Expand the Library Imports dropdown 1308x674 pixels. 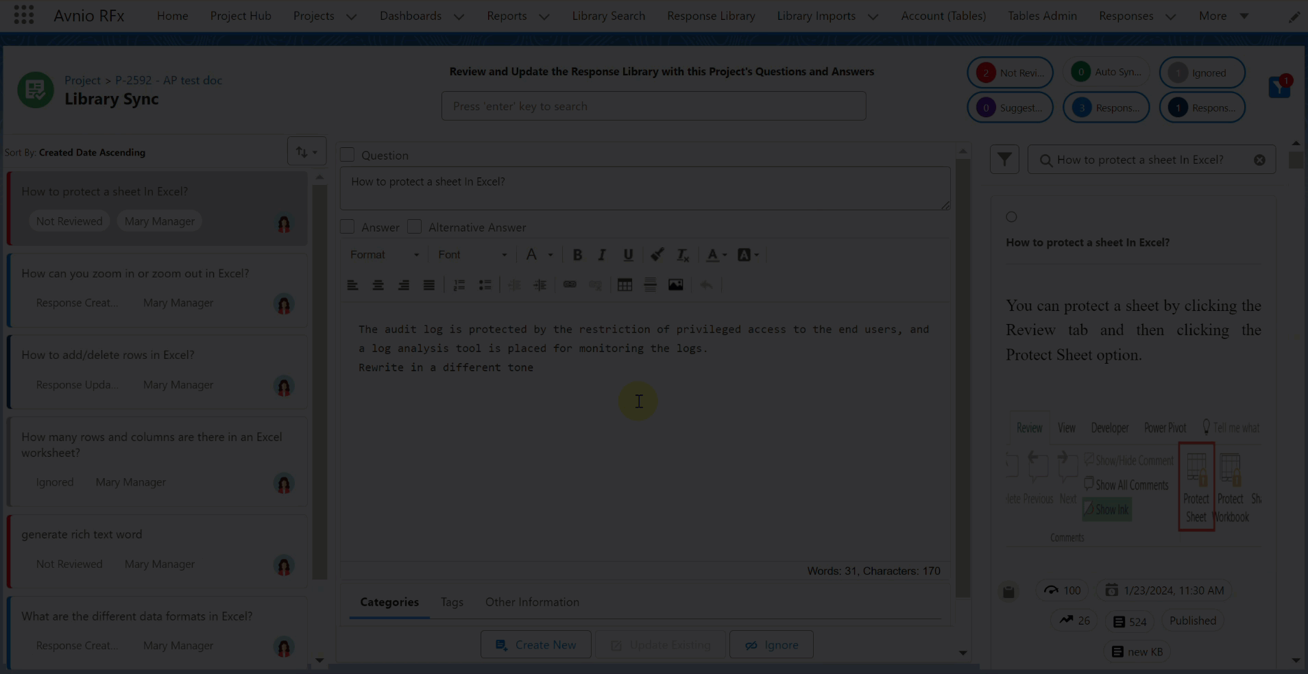pyautogui.click(x=873, y=16)
